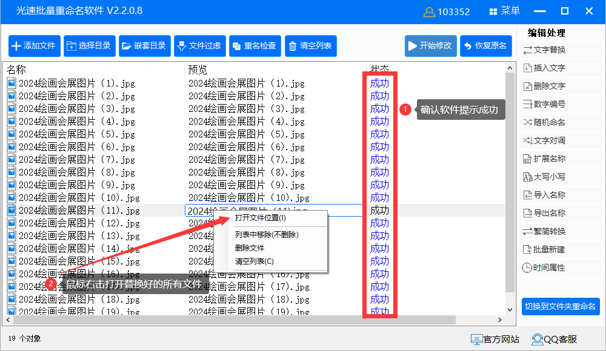Image resolution: width=606 pixels, height=351 pixels.
Task: Select file 2024绘画会展图片 (13).jpg in name column
Action: point(79,236)
